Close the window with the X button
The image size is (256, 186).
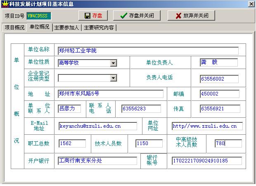[251, 4]
